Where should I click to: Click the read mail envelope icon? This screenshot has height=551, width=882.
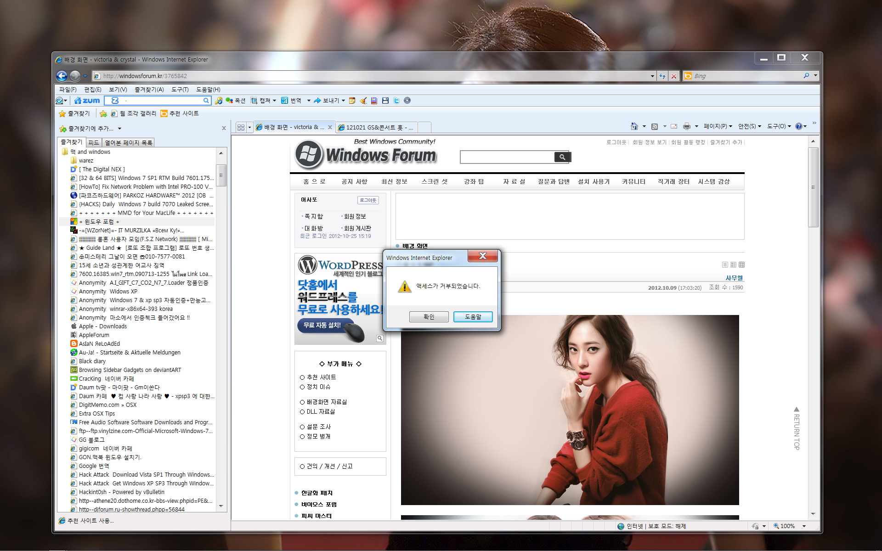(x=674, y=126)
